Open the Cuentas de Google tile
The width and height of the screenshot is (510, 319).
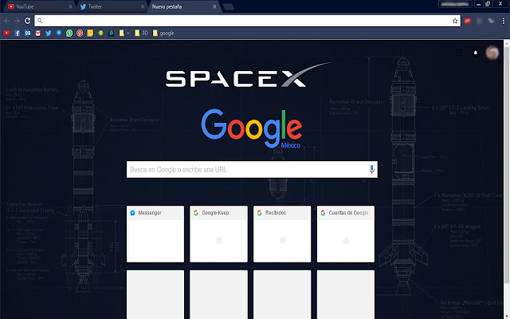tap(346, 234)
